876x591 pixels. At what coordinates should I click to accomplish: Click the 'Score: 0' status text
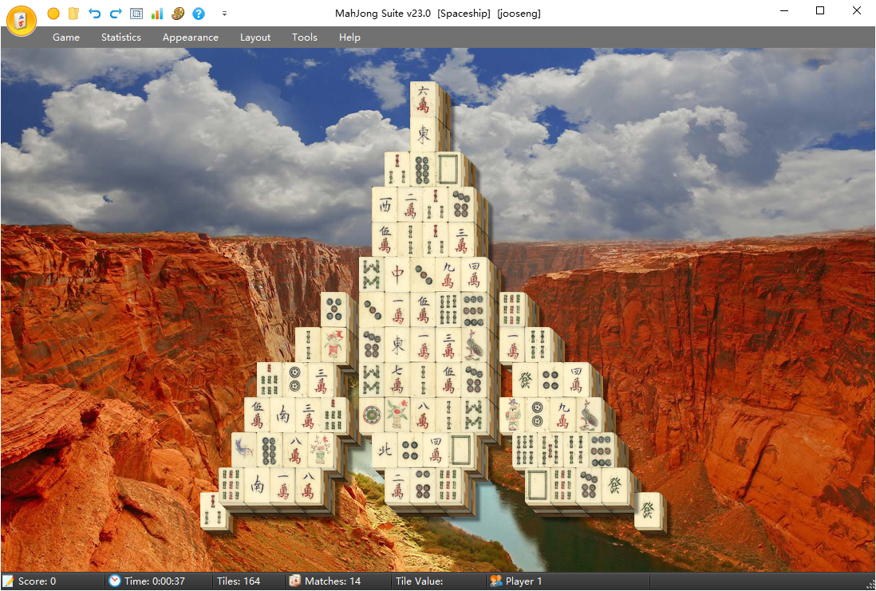37,581
